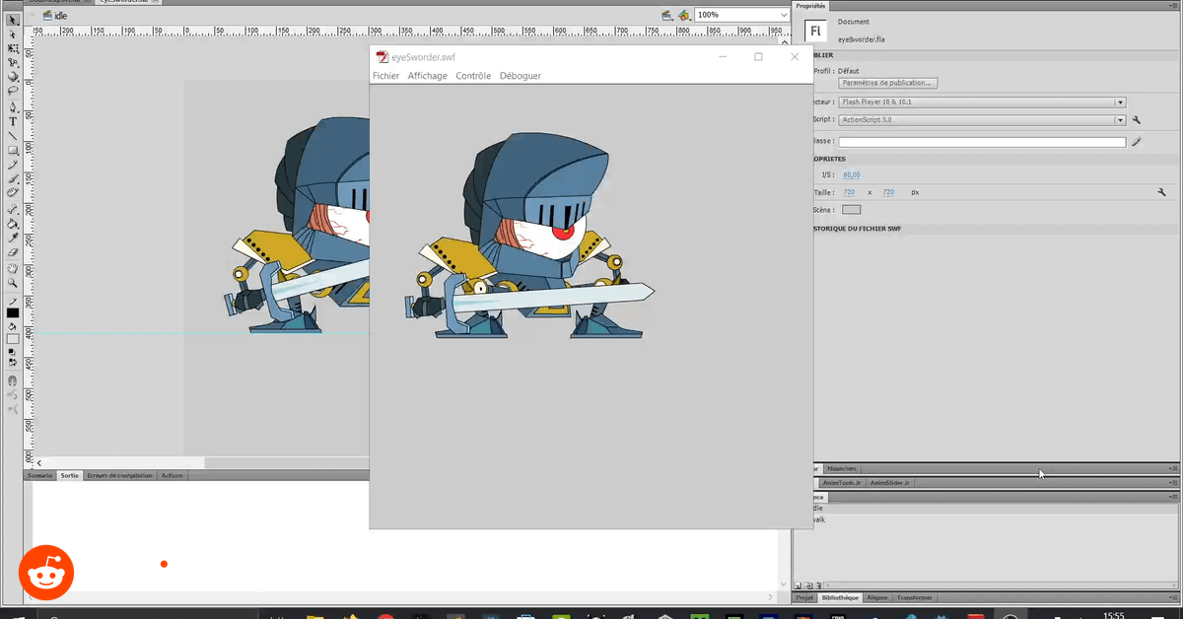Click the Classe text input field
Screen dimensions: 1183x619
point(981,142)
